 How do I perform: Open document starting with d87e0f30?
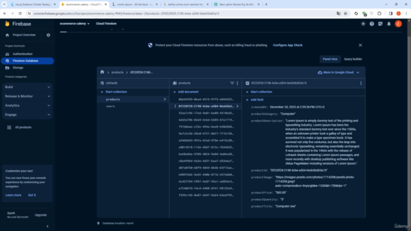coord(205,168)
